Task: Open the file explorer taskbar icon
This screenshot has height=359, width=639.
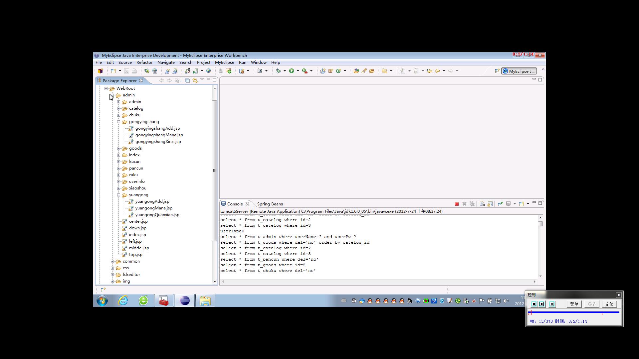Action: tap(205, 301)
